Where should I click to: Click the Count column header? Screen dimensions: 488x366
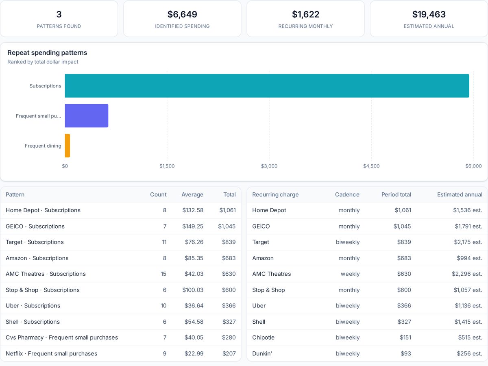click(x=158, y=194)
